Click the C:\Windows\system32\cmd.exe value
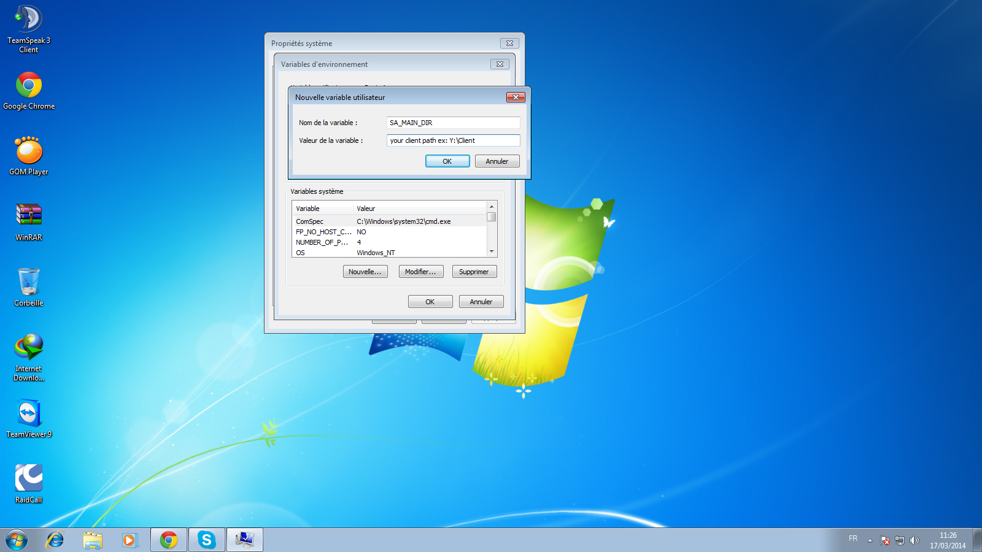 coord(404,221)
